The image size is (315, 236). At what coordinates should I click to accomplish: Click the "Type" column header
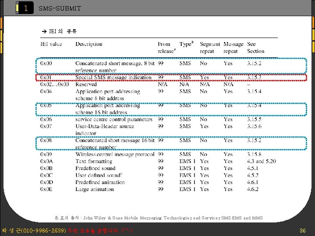pyautogui.click(x=186, y=44)
